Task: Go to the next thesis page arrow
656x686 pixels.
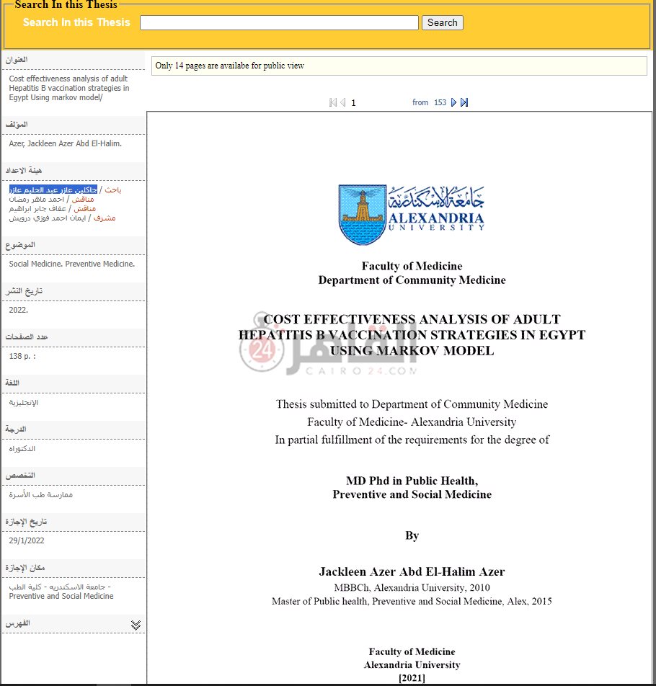Action: [453, 102]
